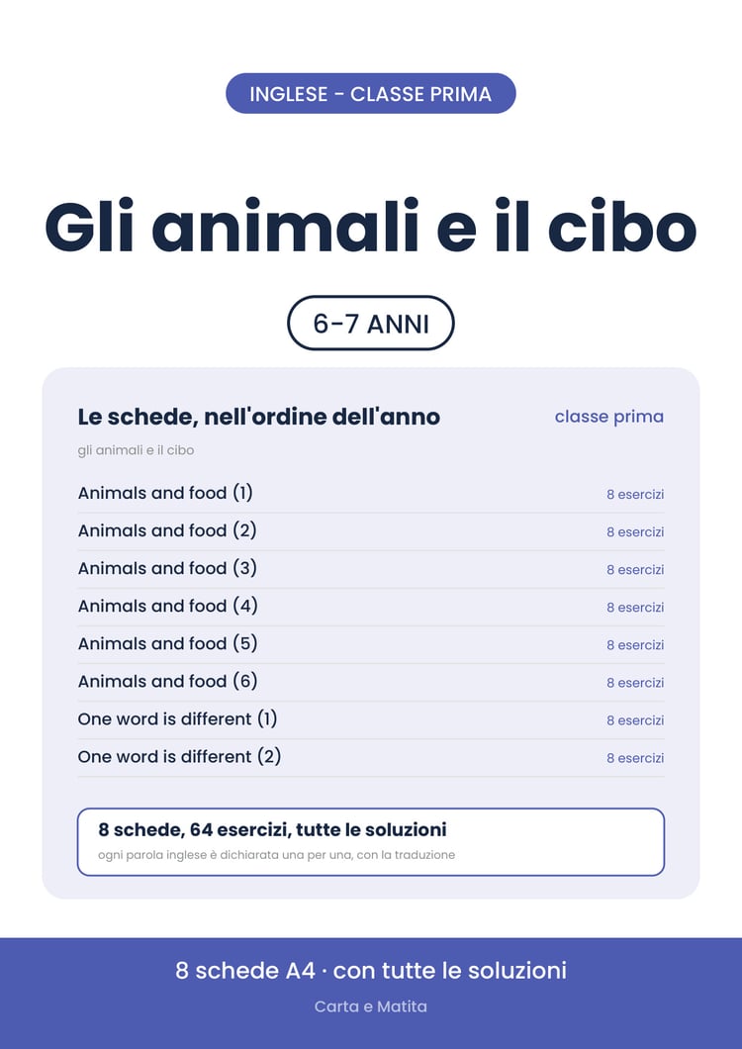Open Animals and food (1) entry

371,495
